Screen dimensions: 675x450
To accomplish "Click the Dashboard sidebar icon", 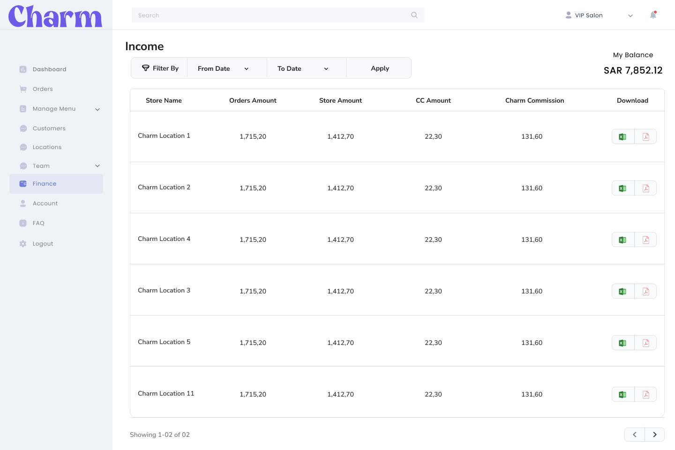I will (23, 69).
